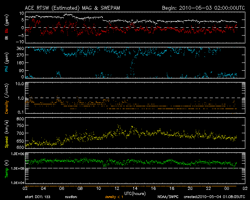Click the 06 hour tick on x-axis
Viewport: 250px width, 200px height.
(61, 188)
